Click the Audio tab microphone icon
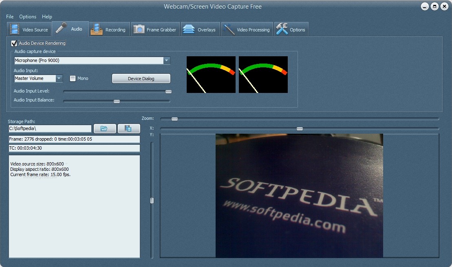Screen dimensions: 452x267 click(61, 28)
